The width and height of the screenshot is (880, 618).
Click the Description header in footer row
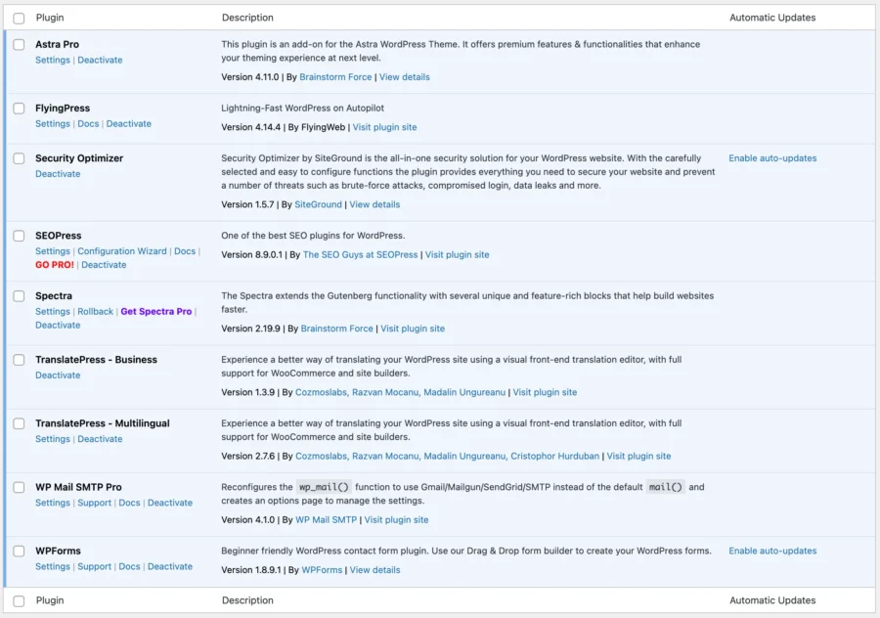pyautogui.click(x=247, y=600)
